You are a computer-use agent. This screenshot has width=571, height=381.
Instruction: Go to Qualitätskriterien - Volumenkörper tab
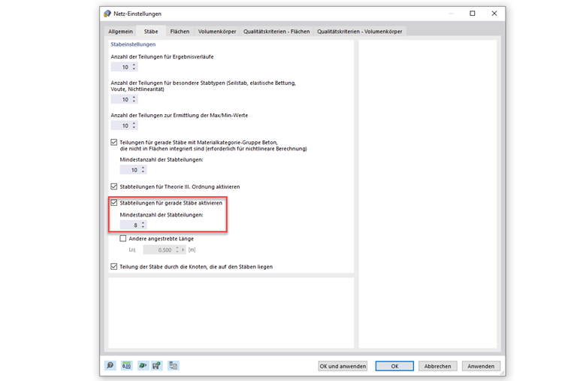coord(359,32)
